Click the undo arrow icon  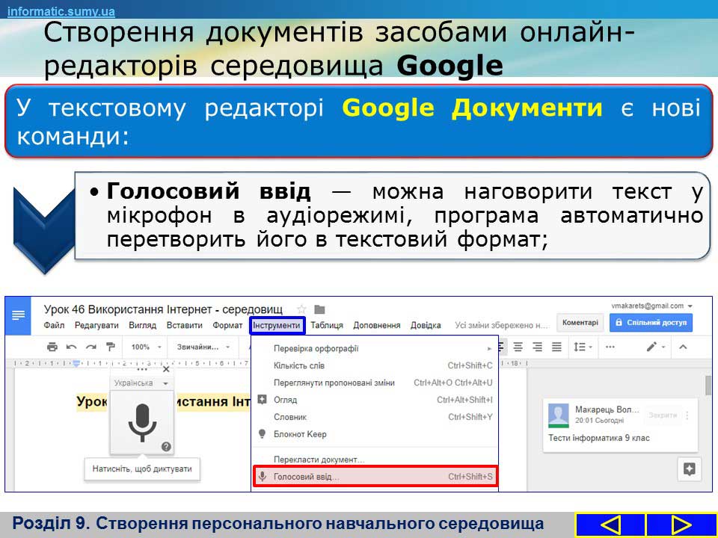72,347
